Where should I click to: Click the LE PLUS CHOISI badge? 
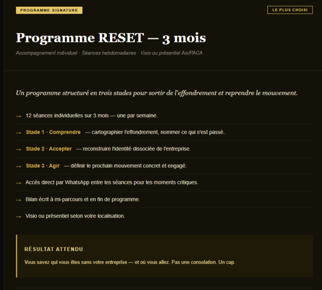coord(290,10)
